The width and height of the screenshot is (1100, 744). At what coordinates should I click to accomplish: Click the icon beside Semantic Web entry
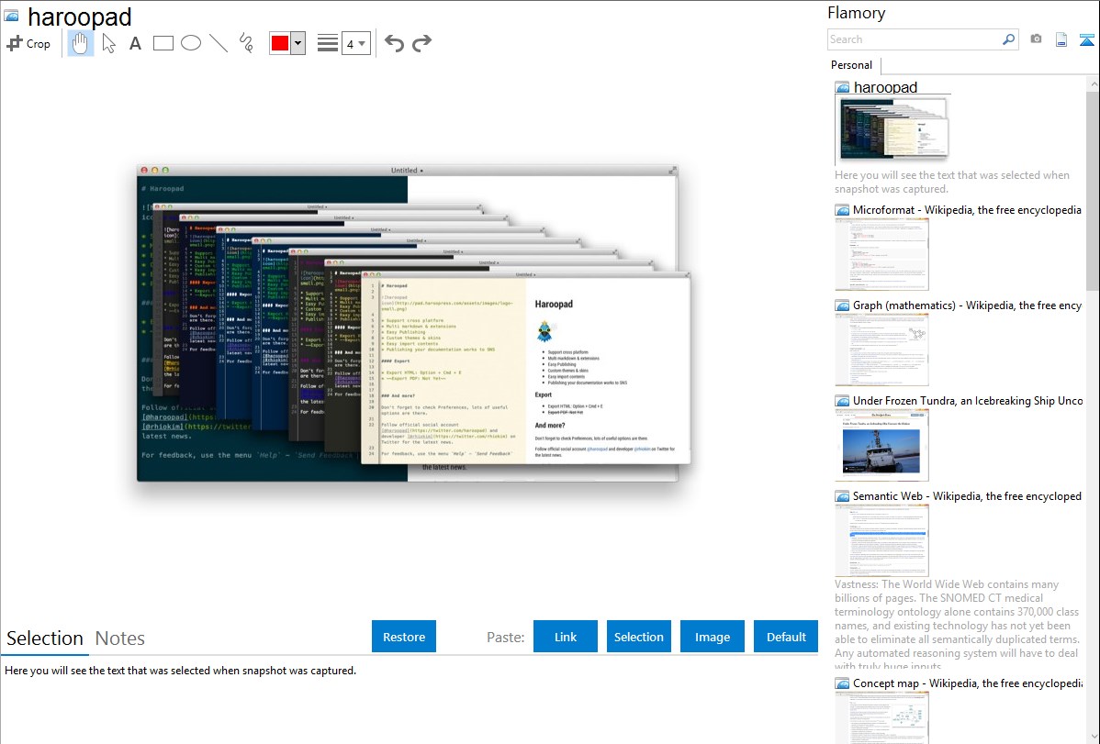843,496
